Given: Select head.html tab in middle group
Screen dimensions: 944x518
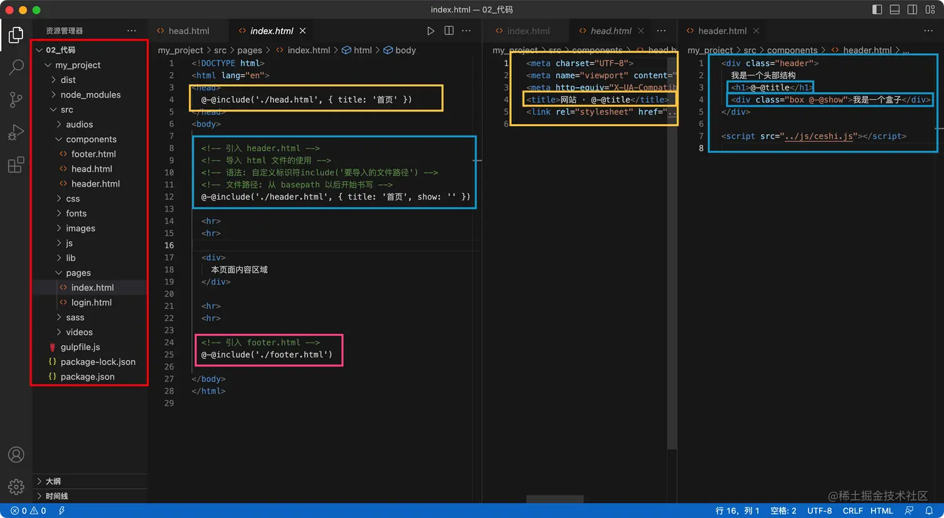Looking at the screenshot, I should coord(611,31).
